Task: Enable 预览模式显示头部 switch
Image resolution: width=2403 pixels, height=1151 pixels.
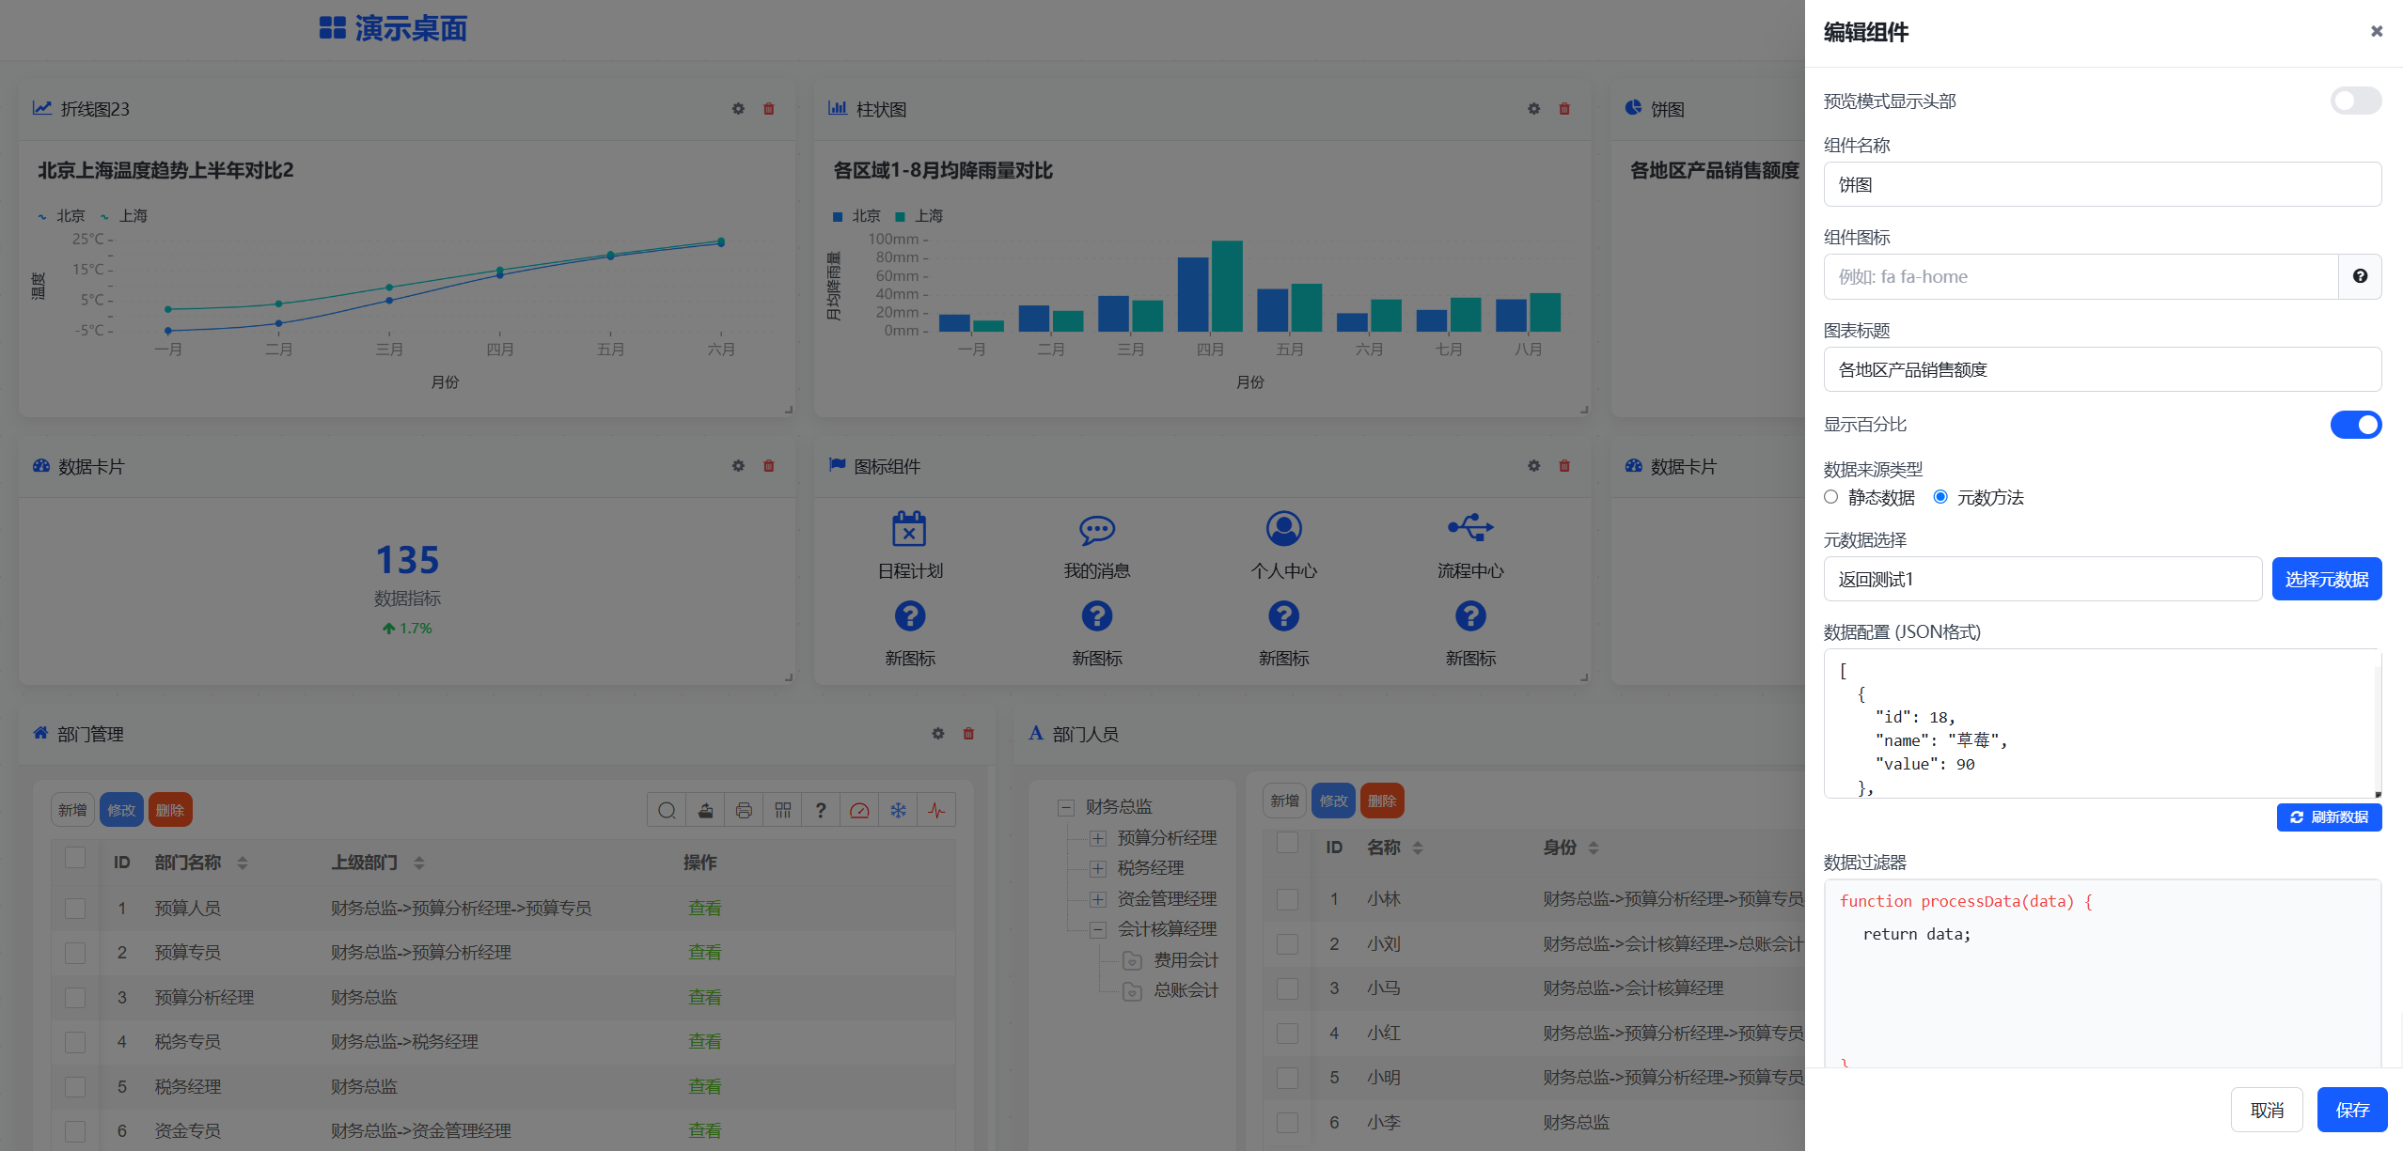Action: [x=2355, y=101]
